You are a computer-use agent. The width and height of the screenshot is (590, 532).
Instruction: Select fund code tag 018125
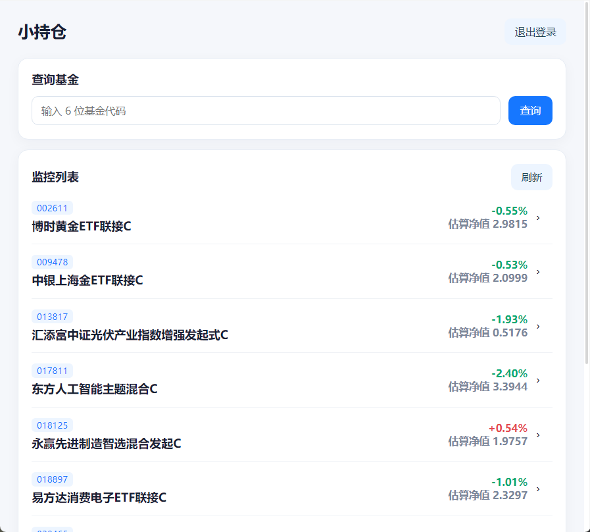pos(53,425)
